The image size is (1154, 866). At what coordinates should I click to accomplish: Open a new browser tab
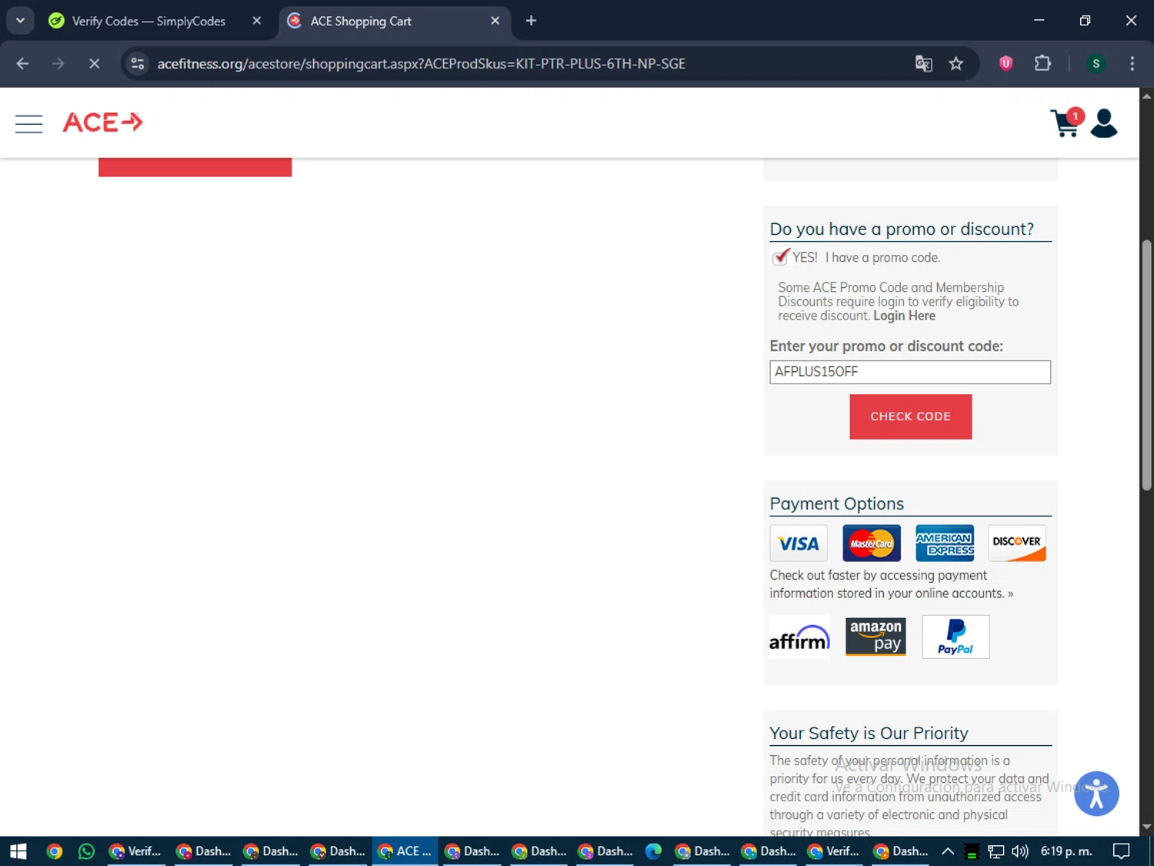(531, 21)
